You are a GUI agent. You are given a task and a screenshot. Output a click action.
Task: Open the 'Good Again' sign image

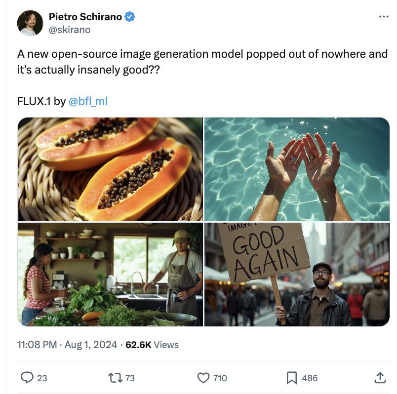click(x=297, y=274)
